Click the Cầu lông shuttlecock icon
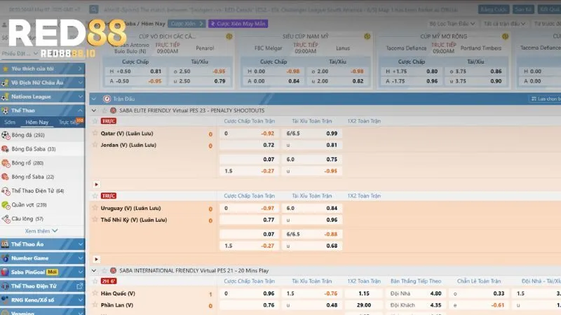561x315 pixels. [x=6, y=219]
